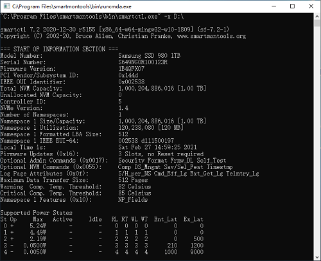Viewport: 321px width, 261px height.
Task: Click the vertical scrollbar thumb
Action: coord(317,23)
